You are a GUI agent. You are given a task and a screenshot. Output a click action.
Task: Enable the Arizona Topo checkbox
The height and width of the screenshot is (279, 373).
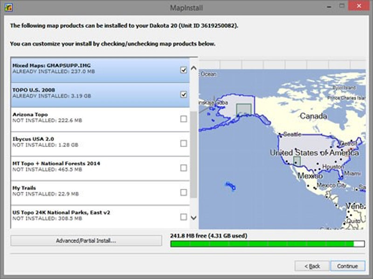coord(184,119)
